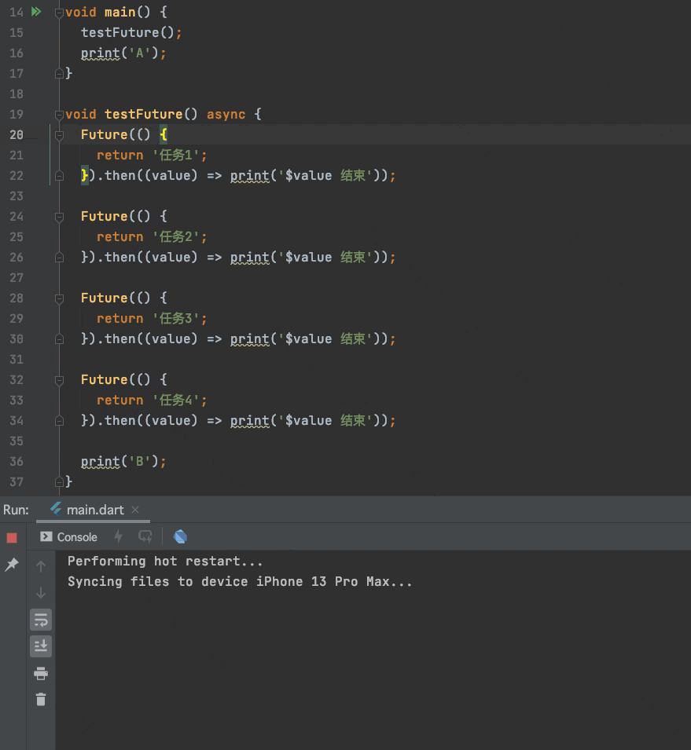The image size is (691, 750).
Task: Stop the running main.dart process
Action: 10,536
